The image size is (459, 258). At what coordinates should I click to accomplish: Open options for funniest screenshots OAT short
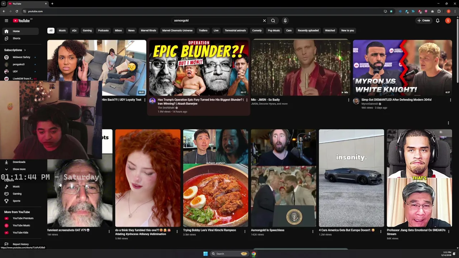pyautogui.click(x=109, y=231)
